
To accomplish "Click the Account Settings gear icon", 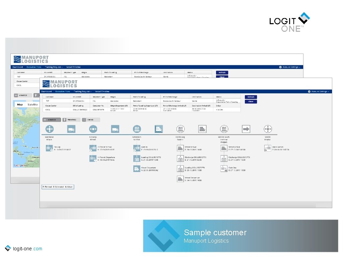I will [x=308, y=91].
